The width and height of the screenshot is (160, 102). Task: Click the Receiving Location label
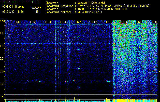coord(59,6)
